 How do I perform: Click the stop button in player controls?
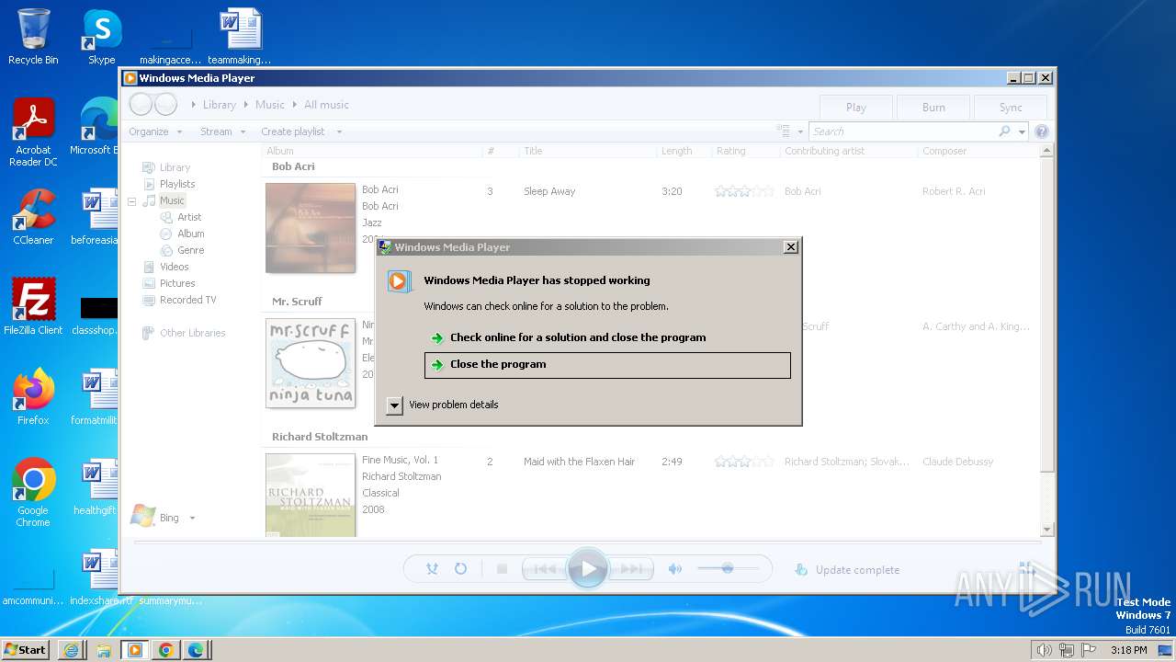click(x=502, y=569)
